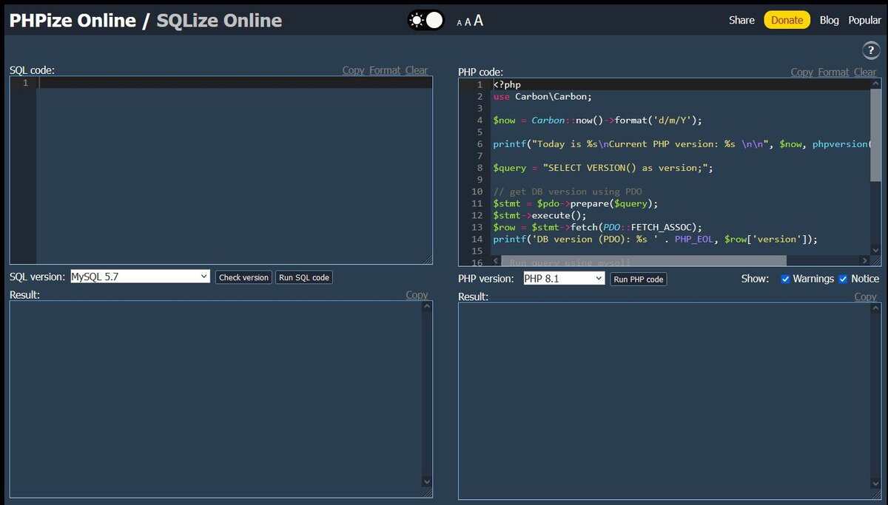888x505 pixels.
Task: Click the "PHP version:" label
Action: point(486,279)
